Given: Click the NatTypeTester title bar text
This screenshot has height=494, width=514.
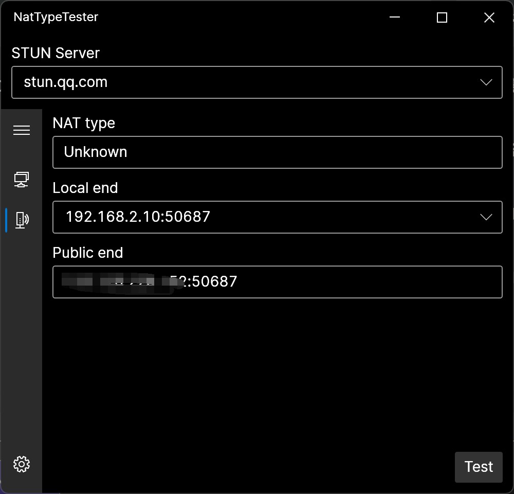Looking at the screenshot, I should (55, 17).
